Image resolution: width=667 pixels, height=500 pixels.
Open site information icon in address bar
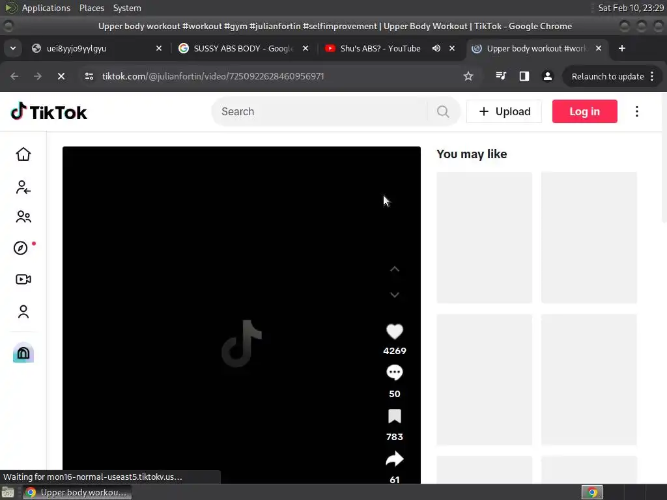89,76
